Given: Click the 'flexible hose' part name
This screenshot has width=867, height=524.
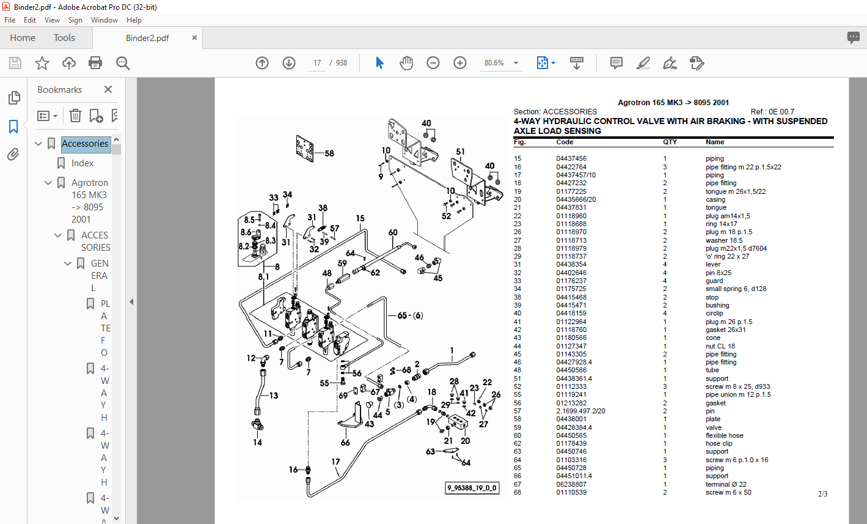Looking at the screenshot, I should click(725, 435).
